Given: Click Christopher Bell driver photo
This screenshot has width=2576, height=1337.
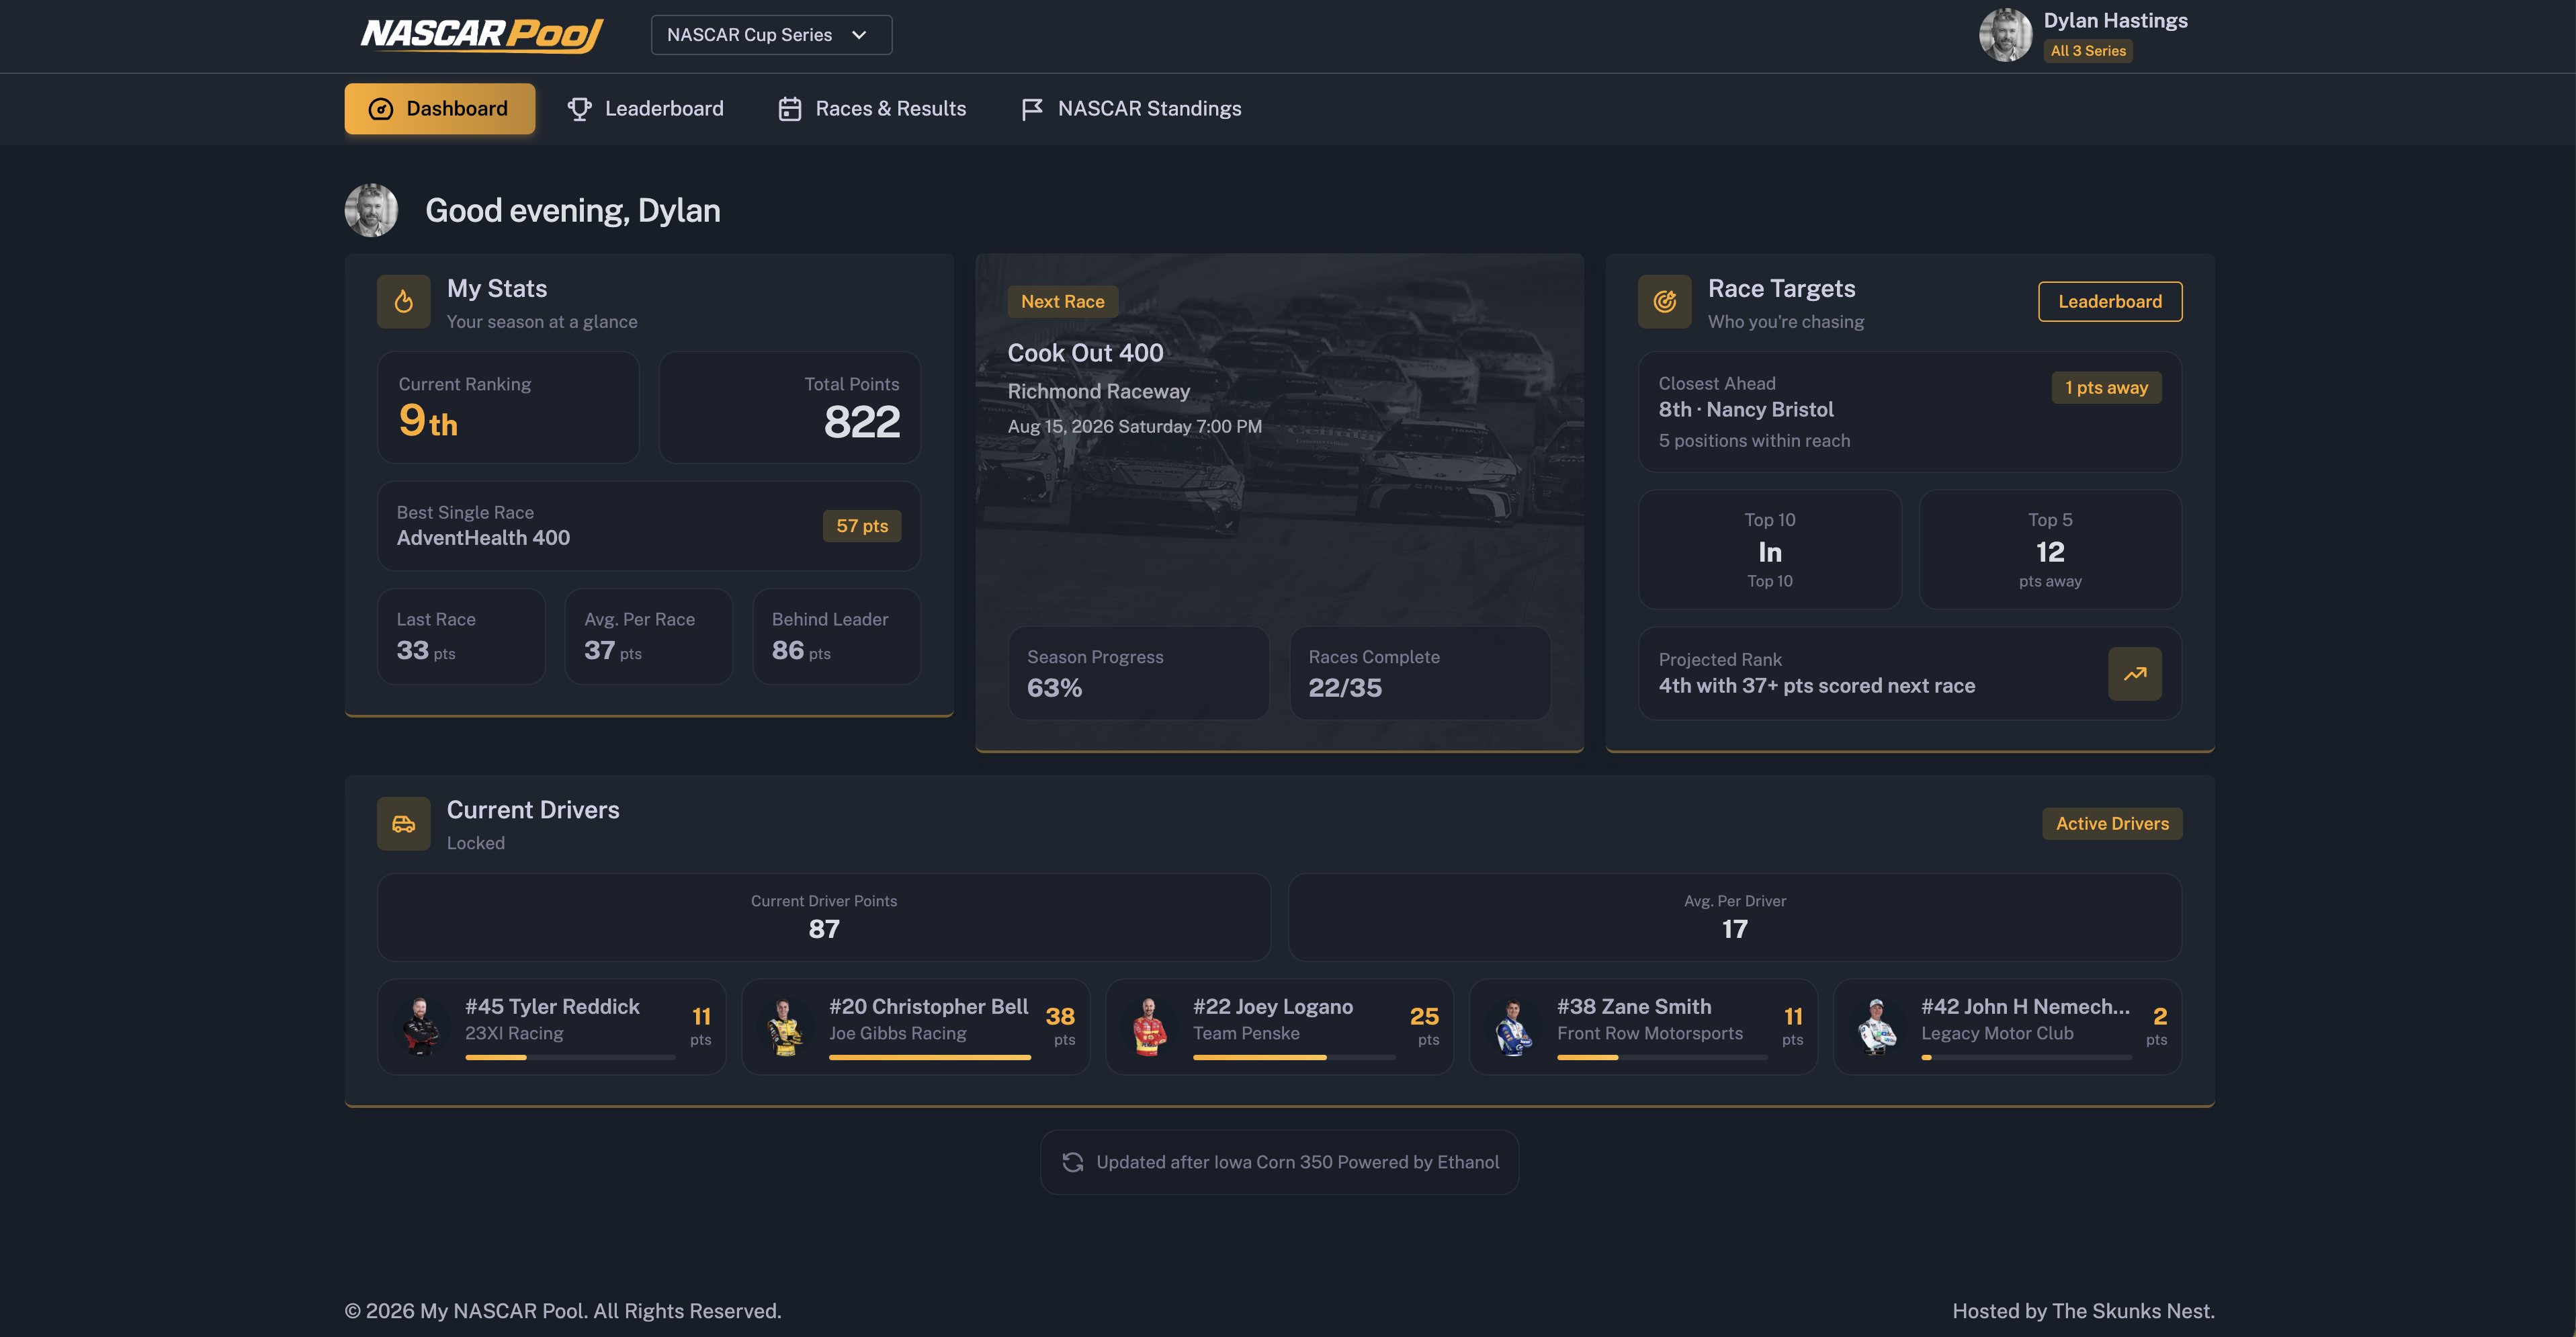Looking at the screenshot, I should pos(785,1027).
